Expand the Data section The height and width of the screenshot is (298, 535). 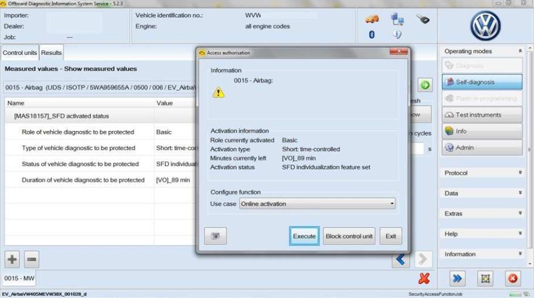tap(520, 193)
